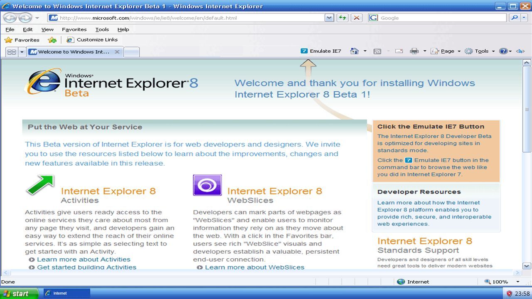Image resolution: width=532 pixels, height=299 pixels.
Task: Open the Edit menu
Action: click(x=28, y=29)
